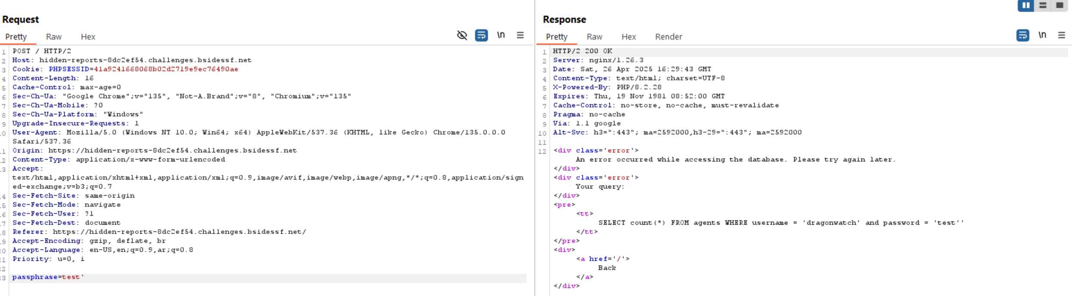Click the Pragma: no-cache header

click(x=589, y=114)
